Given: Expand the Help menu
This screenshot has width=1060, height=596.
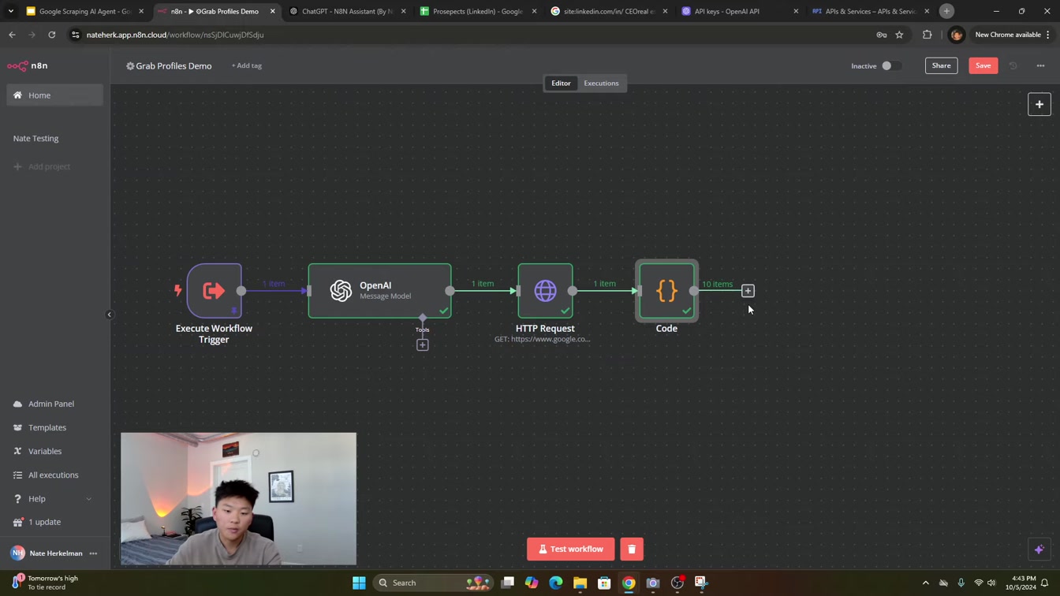Looking at the screenshot, I should [x=52, y=499].
